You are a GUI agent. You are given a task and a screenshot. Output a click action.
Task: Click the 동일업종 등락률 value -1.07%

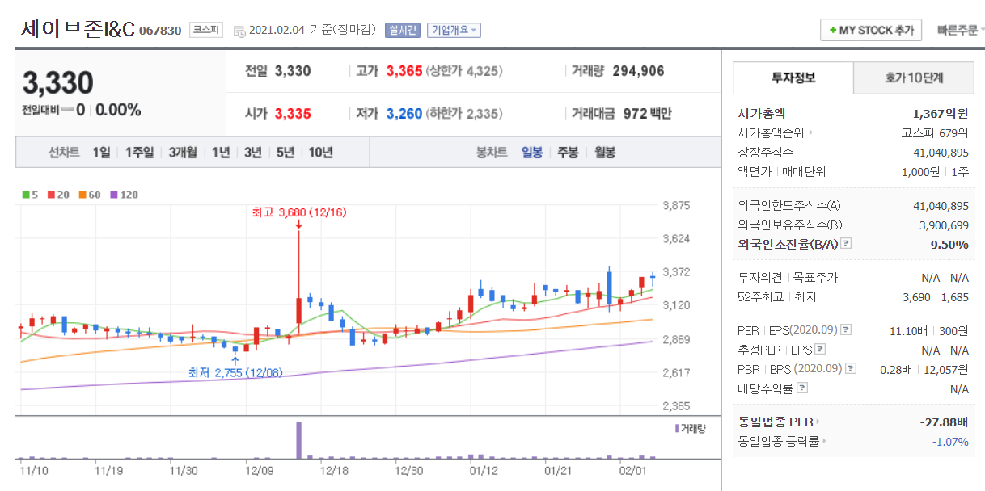[x=950, y=442]
